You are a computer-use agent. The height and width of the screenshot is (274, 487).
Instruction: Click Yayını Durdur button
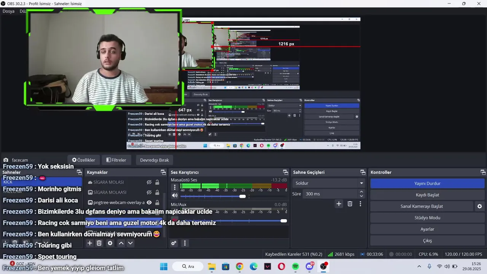[x=427, y=183]
